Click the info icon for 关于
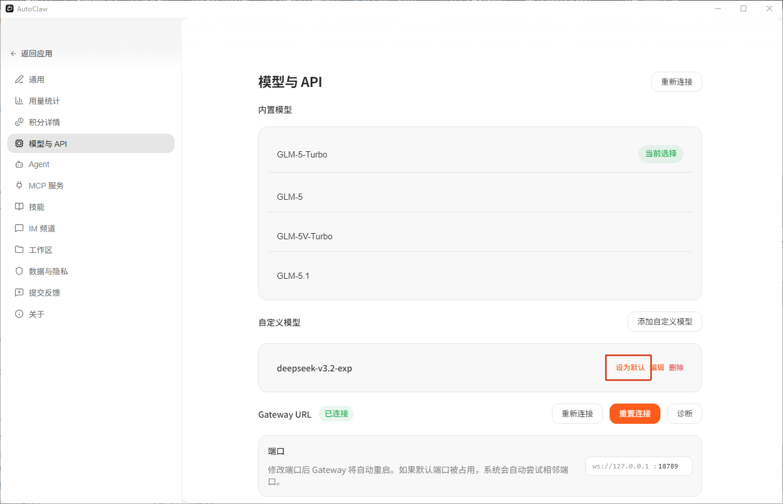 click(19, 314)
